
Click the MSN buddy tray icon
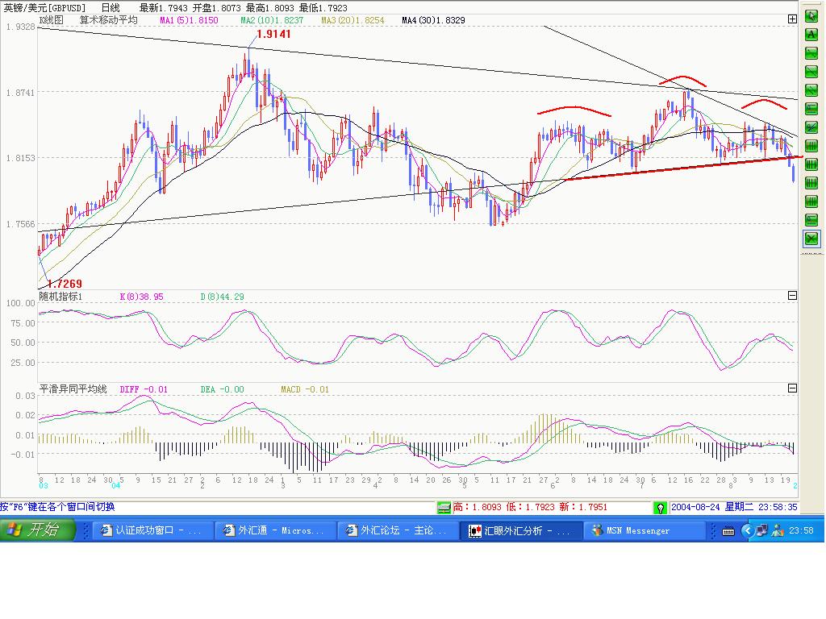coord(778,530)
